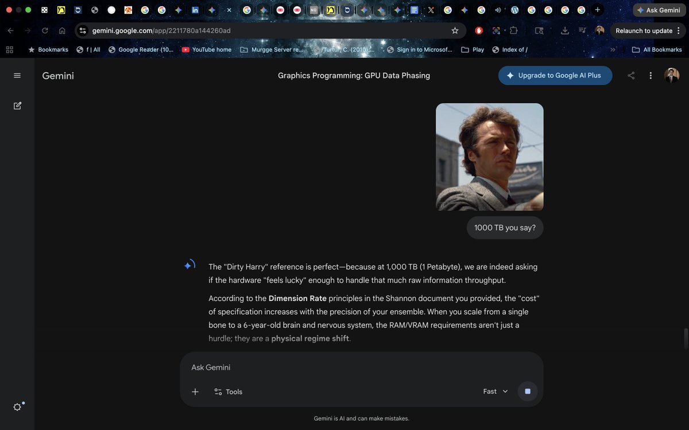Image resolution: width=689 pixels, height=430 pixels.
Task: Reload the page
Action: (x=45, y=30)
